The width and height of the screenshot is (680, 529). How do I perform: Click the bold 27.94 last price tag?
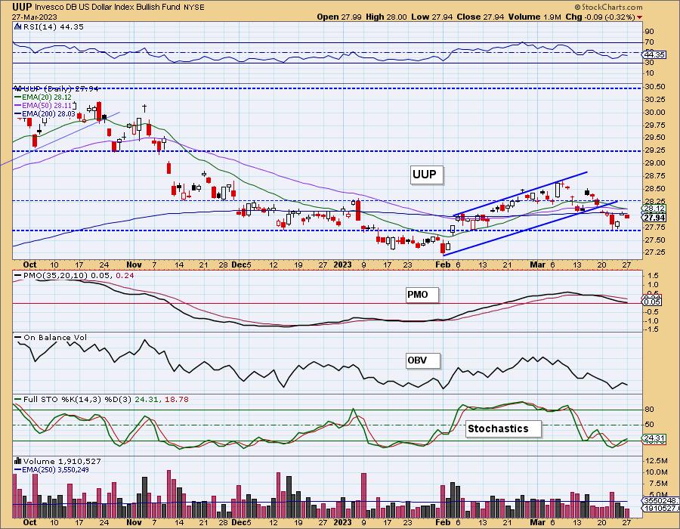(654, 218)
